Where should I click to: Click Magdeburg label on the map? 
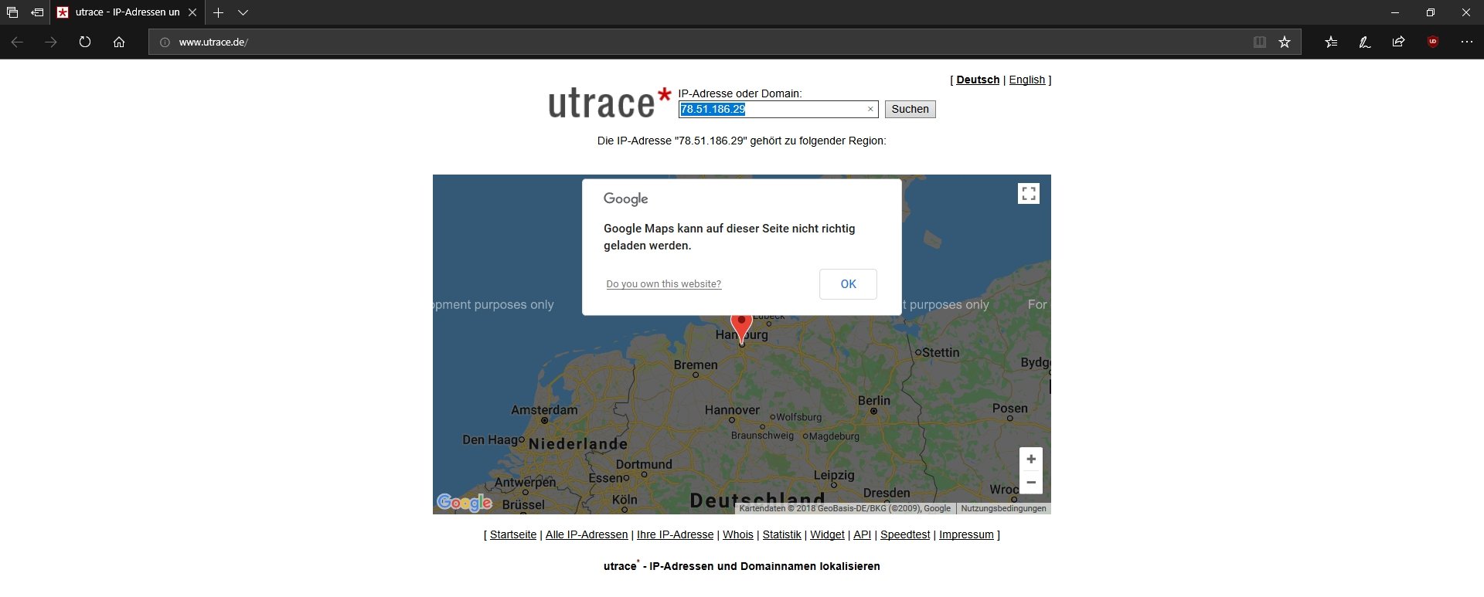(x=834, y=436)
